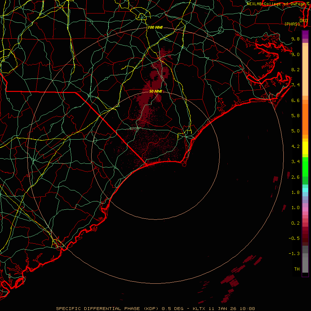This screenshot has height=311, width=311.
Task: Click the 7.4 legend value
Action: [295, 85]
